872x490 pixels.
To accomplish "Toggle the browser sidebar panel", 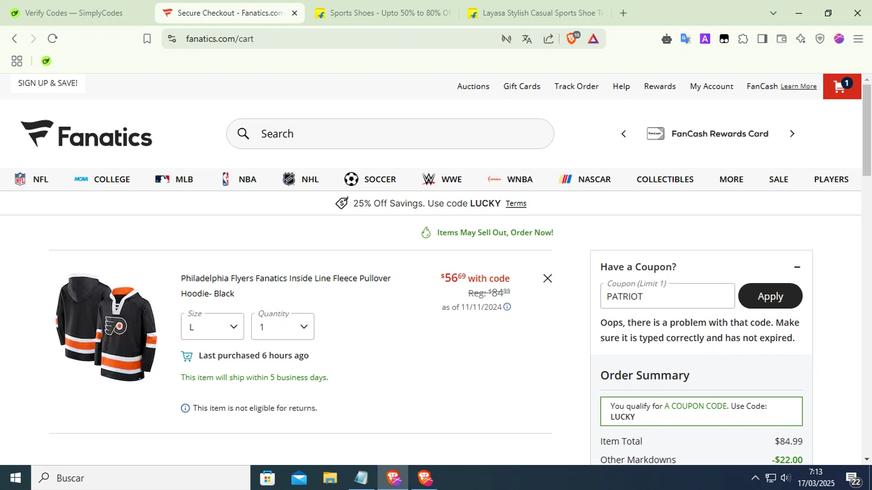I will tap(762, 39).
